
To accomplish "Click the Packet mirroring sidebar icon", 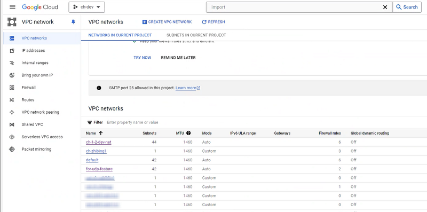I will point(12,150).
